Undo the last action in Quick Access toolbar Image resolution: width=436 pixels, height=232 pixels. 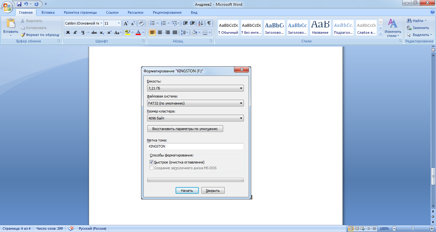point(26,4)
